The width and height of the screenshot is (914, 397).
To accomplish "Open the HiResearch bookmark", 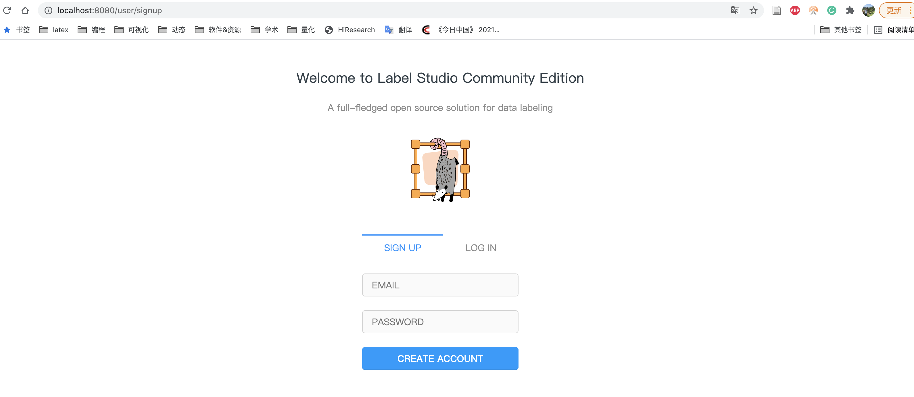I will click(x=350, y=30).
